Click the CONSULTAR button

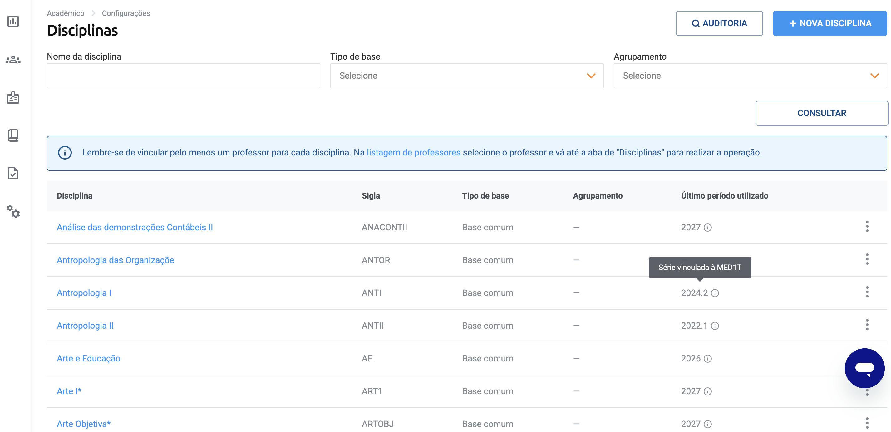pos(821,113)
